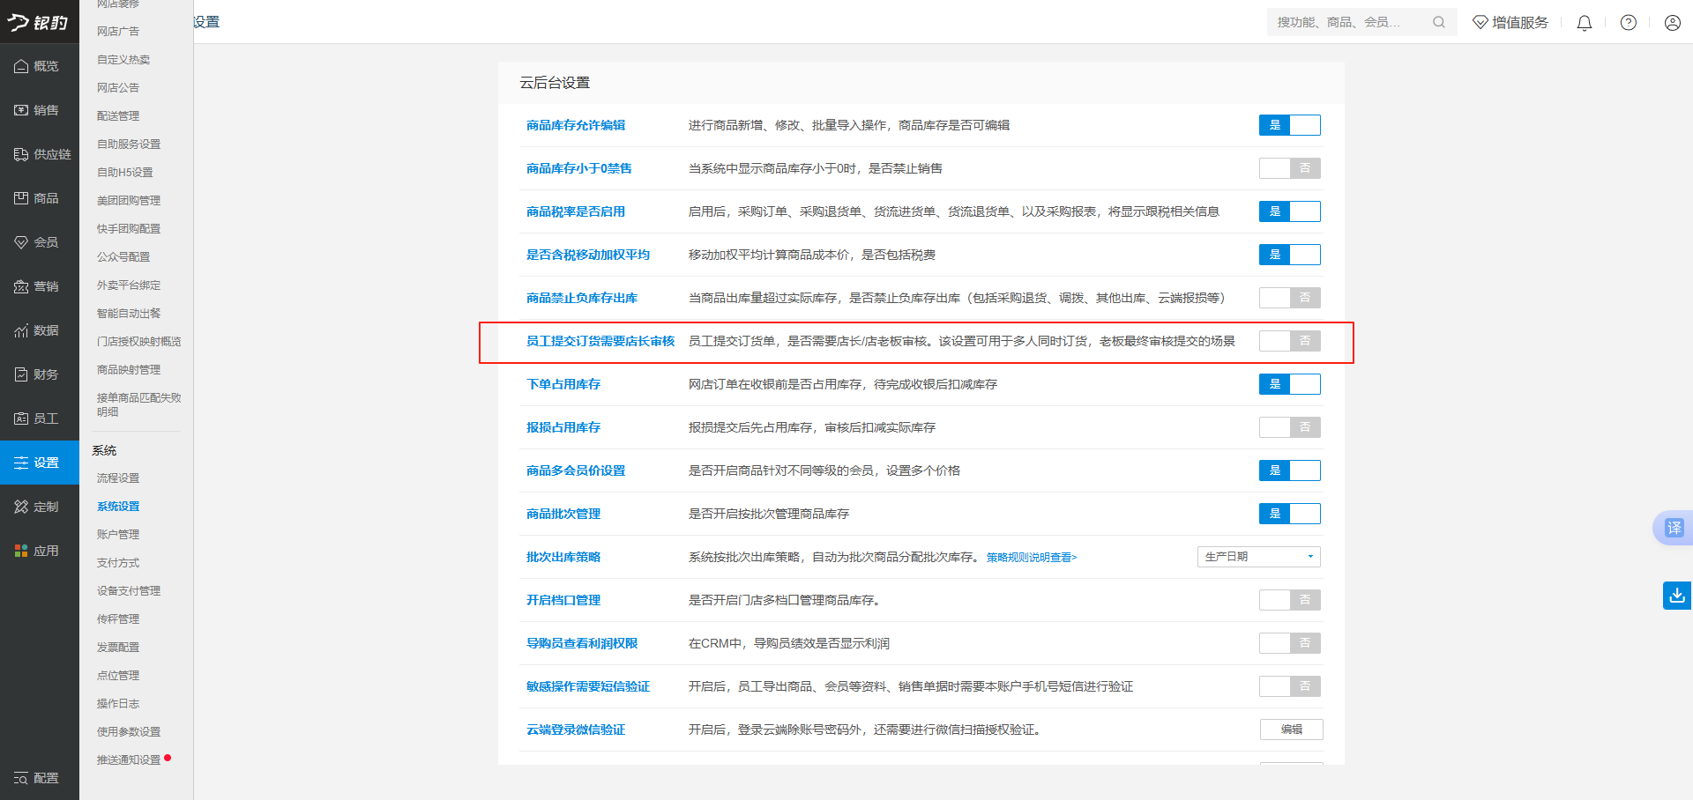The image size is (1693, 800).
Task: Select 流程设置 in system submenu
Action: [x=118, y=478]
